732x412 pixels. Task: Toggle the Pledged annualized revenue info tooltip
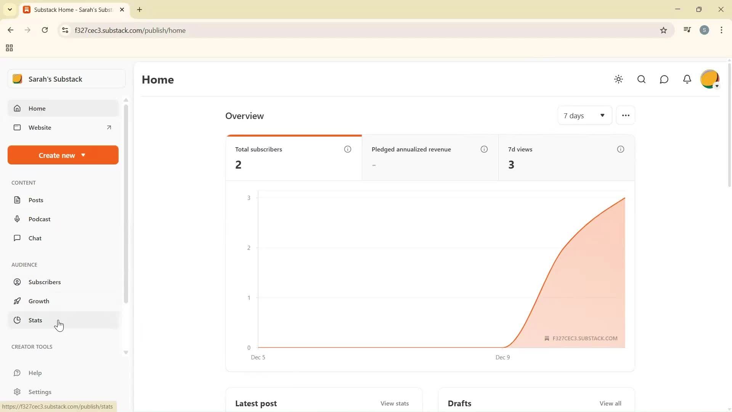pyautogui.click(x=484, y=149)
